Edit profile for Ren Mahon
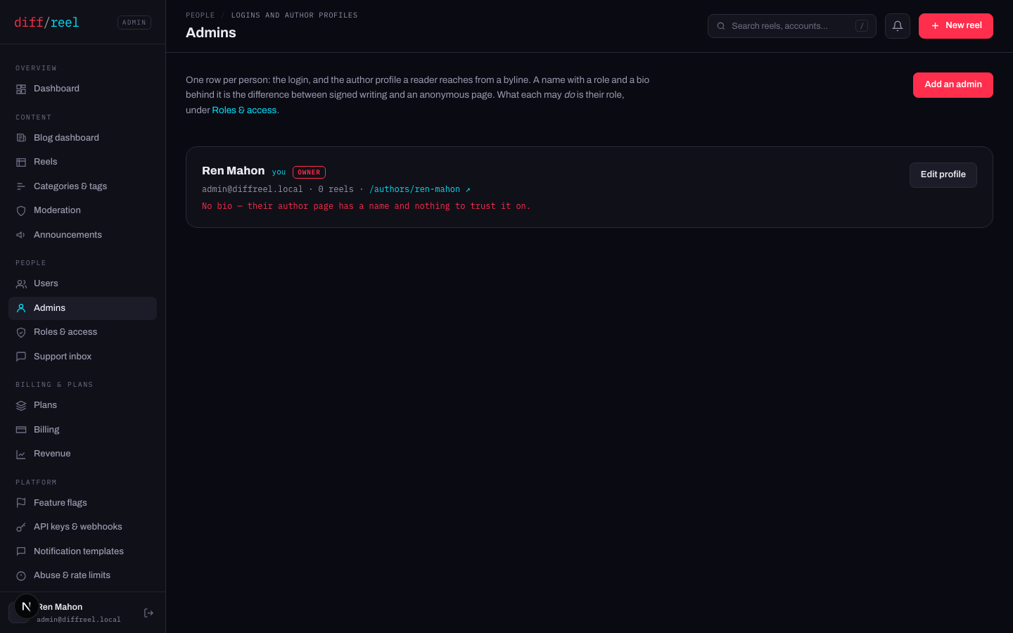This screenshot has width=1013, height=633. click(x=943, y=175)
